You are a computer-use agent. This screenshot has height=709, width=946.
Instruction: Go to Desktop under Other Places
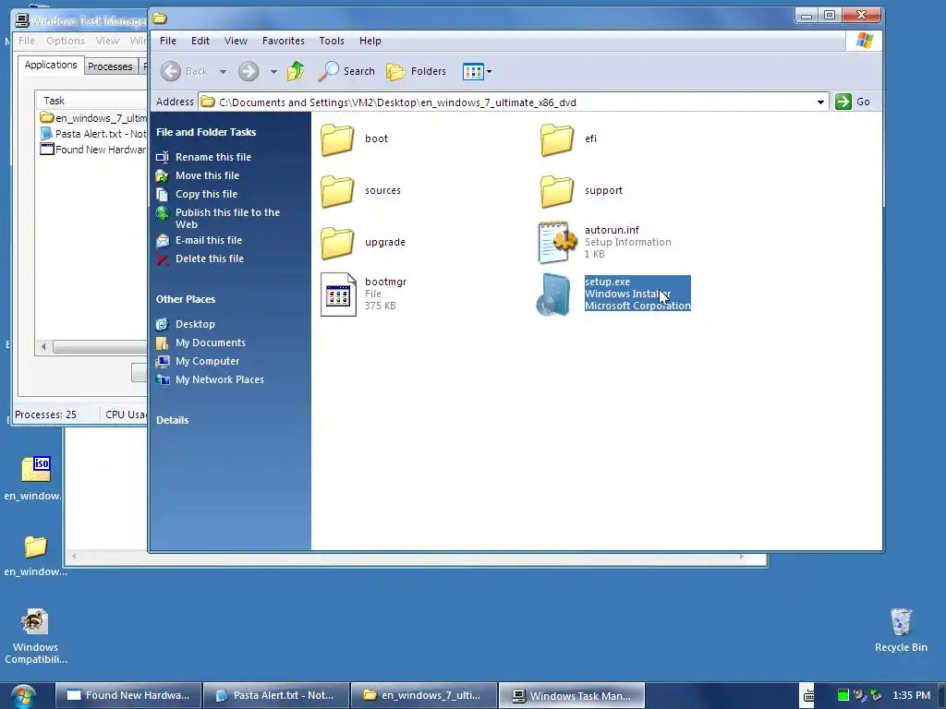(195, 324)
